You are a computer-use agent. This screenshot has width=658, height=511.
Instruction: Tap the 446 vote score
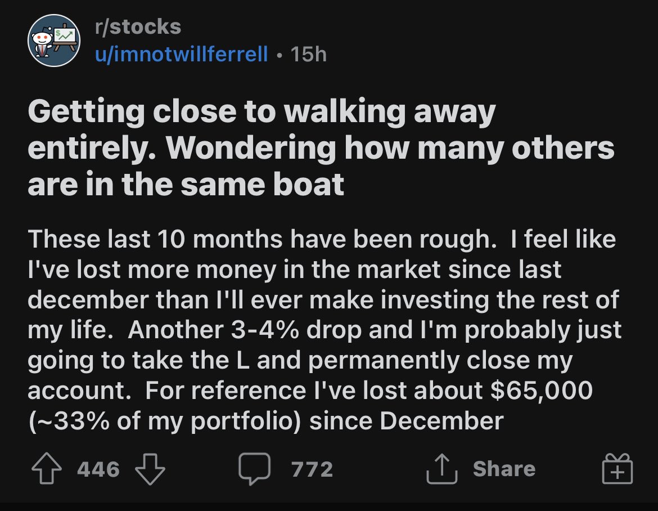[98, 469]
